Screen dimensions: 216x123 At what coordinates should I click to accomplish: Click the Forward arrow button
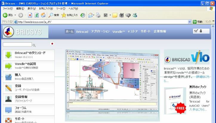pyautogui.click(x=21, y=15)
